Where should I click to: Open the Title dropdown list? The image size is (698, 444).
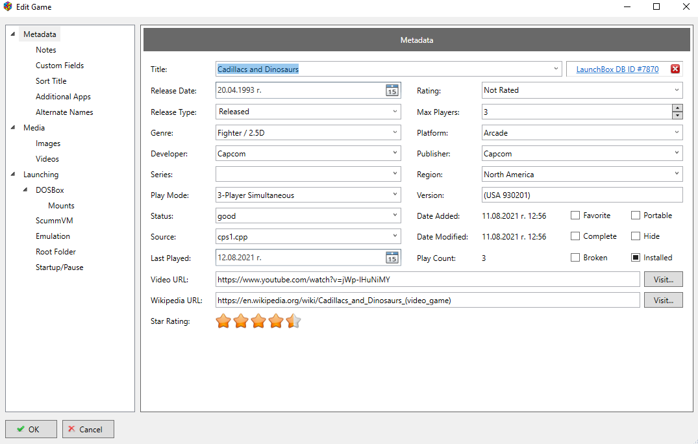tap(556, 69)
